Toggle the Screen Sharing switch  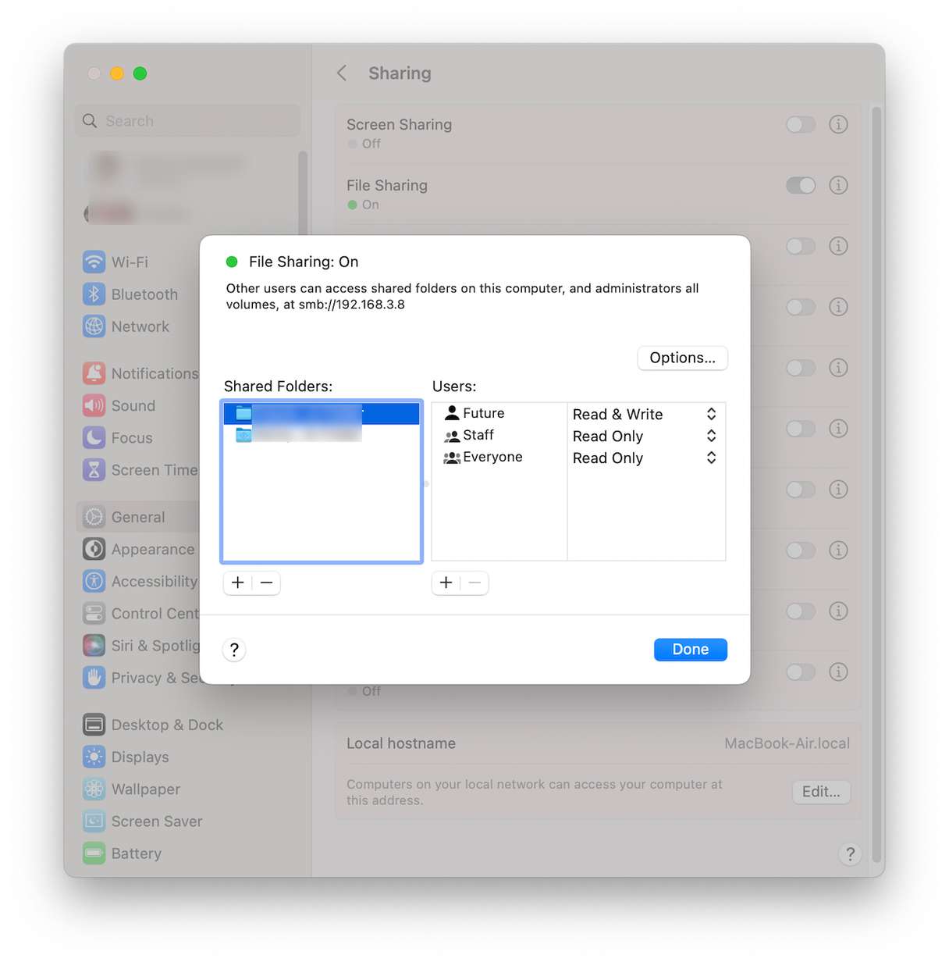801,124
